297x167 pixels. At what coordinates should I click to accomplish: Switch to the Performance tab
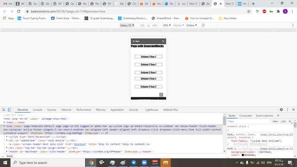coord(84,109)
